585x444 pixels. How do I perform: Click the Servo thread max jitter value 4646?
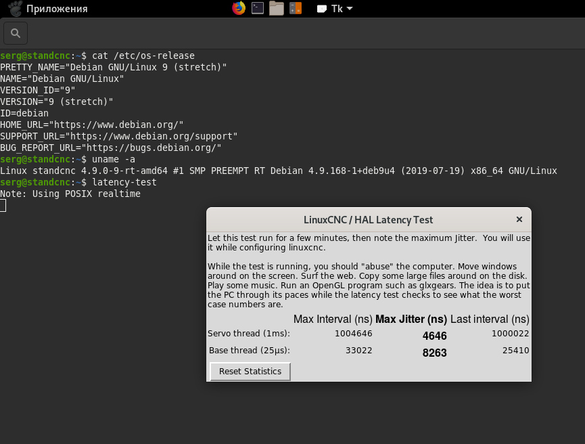tap(434, 336)
